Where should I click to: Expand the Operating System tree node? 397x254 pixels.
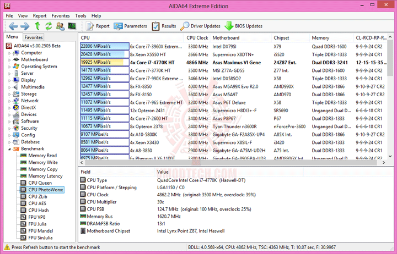pyautogui.click(x=9, y=67)
